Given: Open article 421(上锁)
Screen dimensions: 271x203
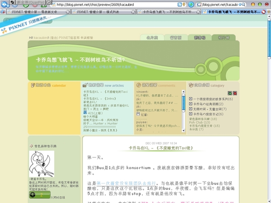Looking at the screenshot, I should (x=95, y=113).
